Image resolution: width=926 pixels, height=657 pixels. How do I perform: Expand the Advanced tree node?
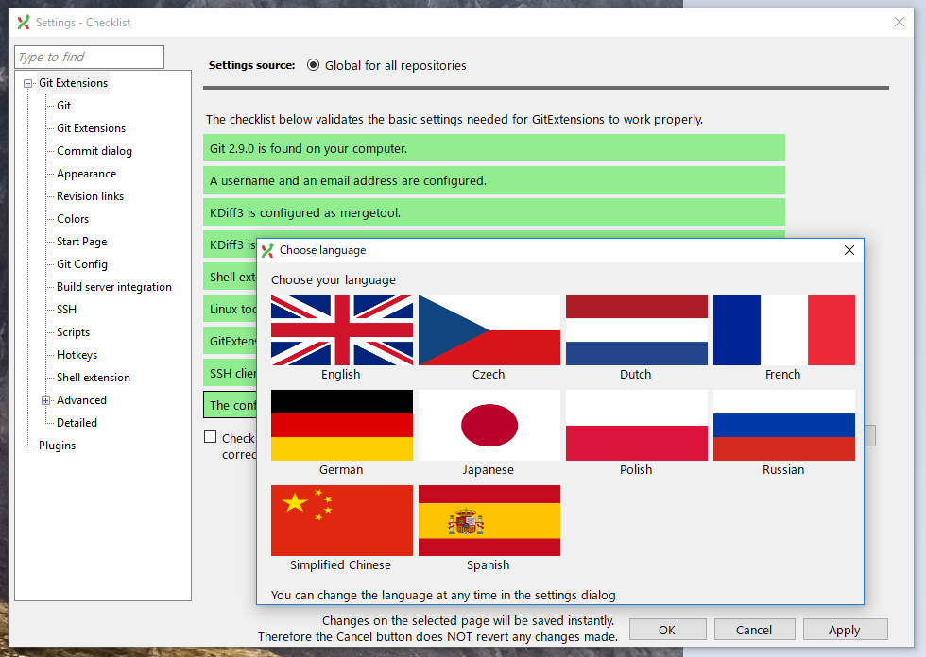pos(45,400)
